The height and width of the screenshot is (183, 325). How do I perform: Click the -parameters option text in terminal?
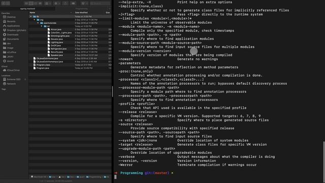coord(129,63)
